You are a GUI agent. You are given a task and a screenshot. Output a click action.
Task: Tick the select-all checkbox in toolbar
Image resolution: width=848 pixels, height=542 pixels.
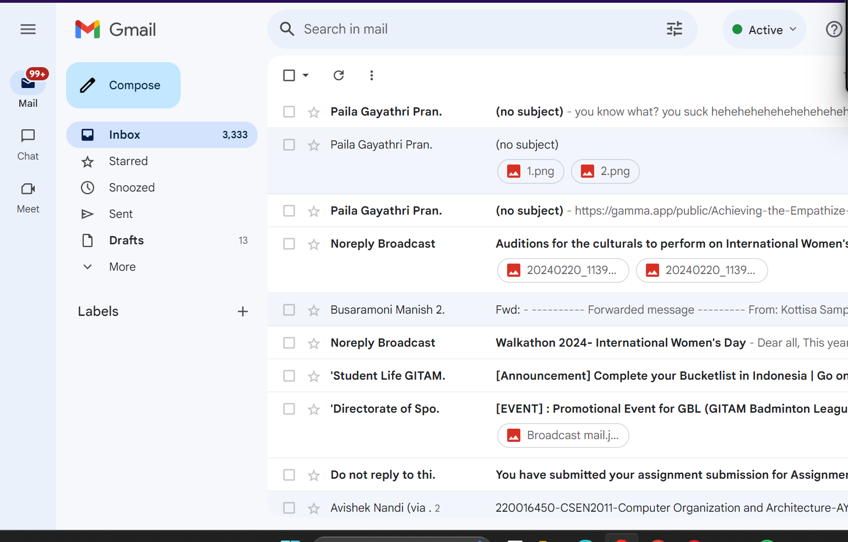click(x=289, y=75)
